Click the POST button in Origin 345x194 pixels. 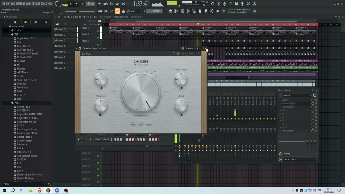[141, 123]
